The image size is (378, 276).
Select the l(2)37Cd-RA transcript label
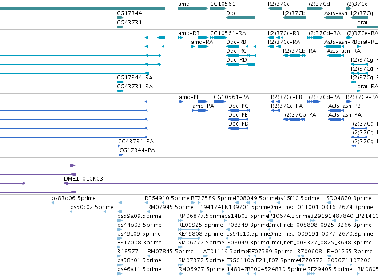click(324, 33)
